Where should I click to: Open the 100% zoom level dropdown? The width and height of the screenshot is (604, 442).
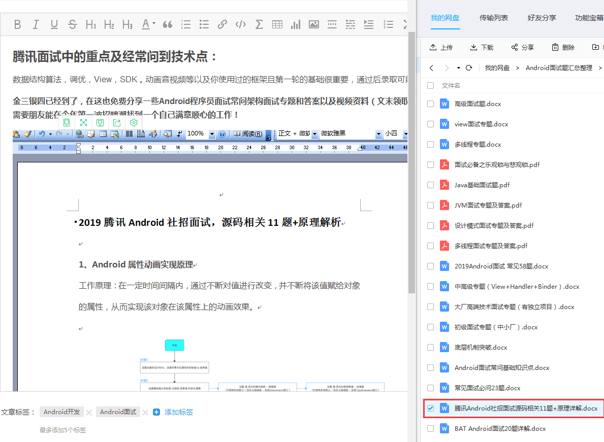pyautogui.click(x=212, y=134)
